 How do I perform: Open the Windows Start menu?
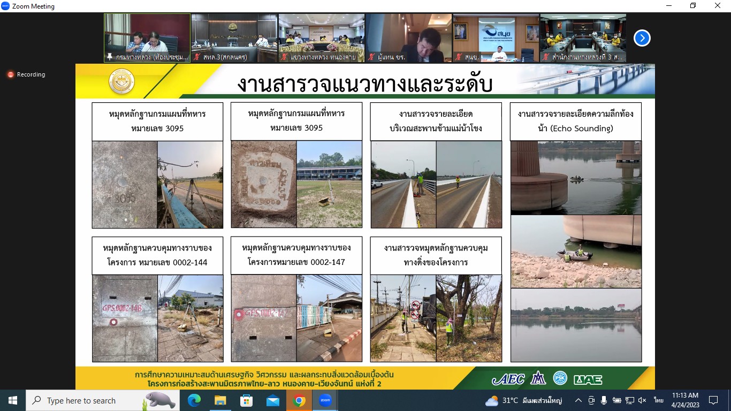click(13, 400)
